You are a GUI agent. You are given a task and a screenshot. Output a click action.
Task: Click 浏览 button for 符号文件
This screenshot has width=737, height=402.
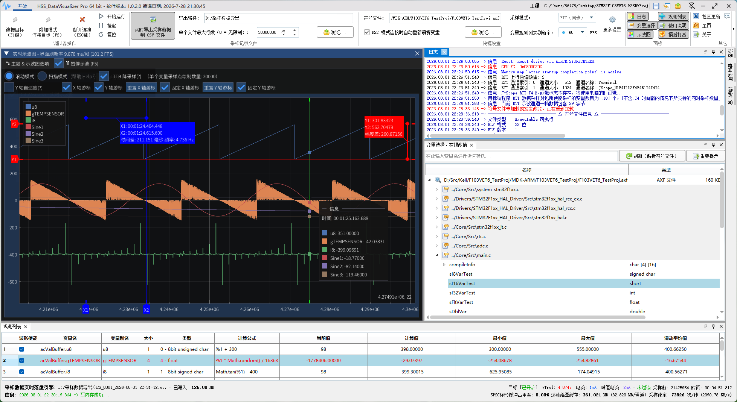[x=483, y=32]
